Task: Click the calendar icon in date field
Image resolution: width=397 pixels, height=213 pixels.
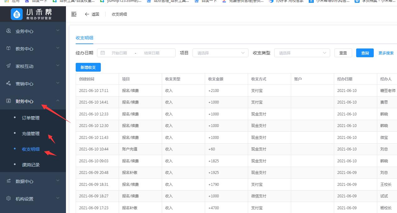Action: (x=103, y=53)
